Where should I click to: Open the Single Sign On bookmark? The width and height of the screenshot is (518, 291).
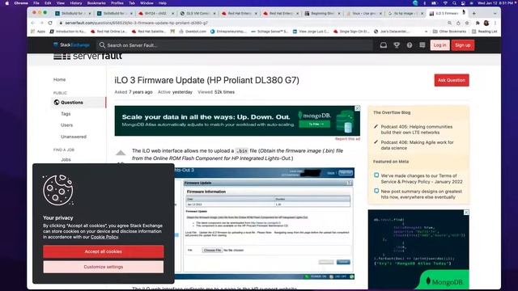tap(351, 32)
